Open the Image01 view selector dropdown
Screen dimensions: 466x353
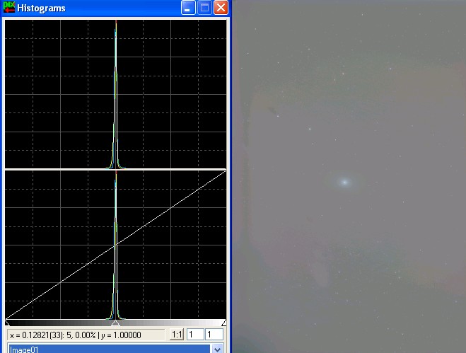click(x=217, y=349)
